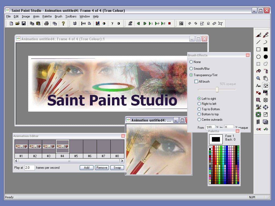The width and height of the screenshot is (275, 206).
Task: Enable the Transparency/Tint brush effect
Action: pos(191,75)
